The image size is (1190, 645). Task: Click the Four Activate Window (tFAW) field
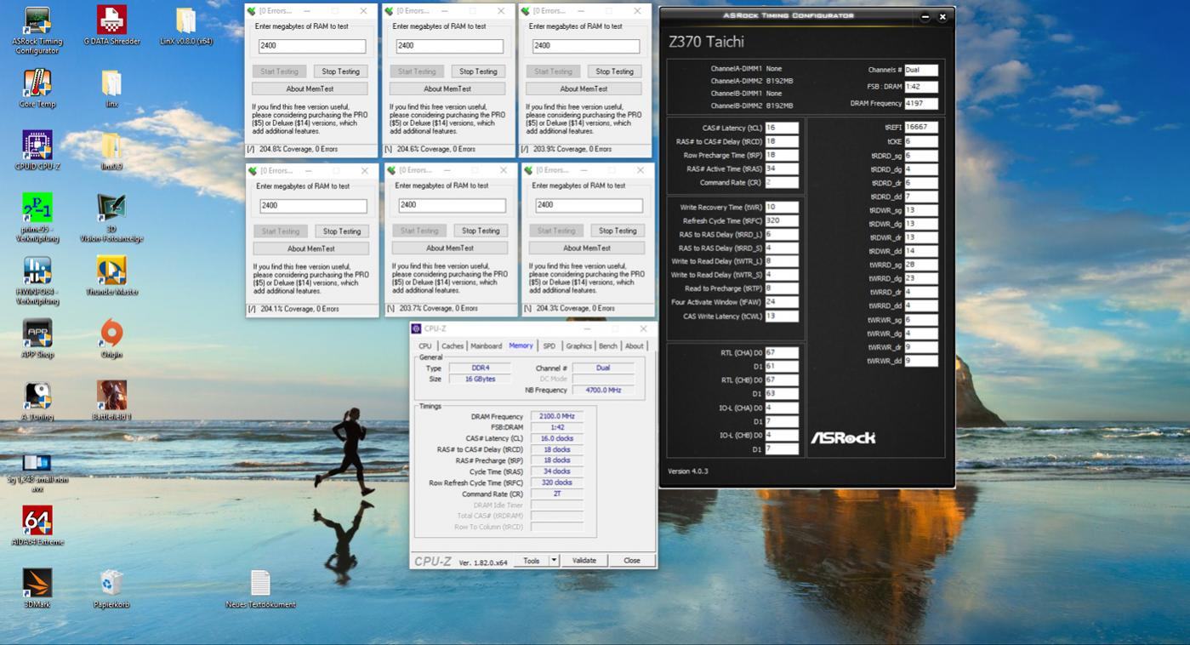[782, 302]
